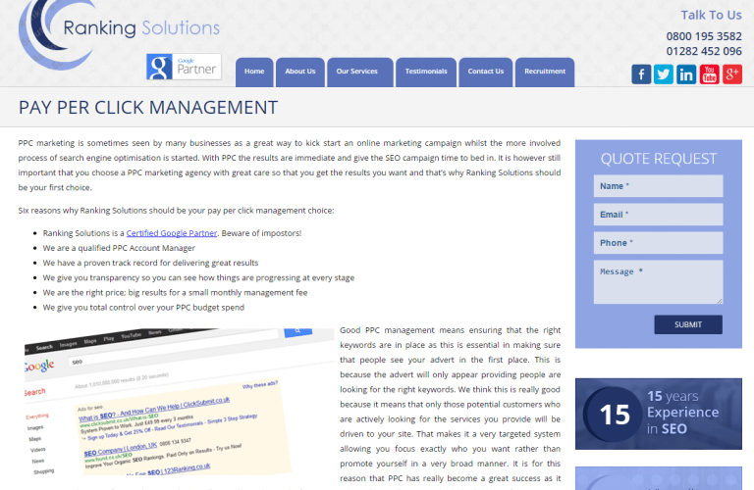The height and width of the screenshot is (490, 754).
Task: Click the 'Six reasons why Ranking Solutions' sentence
Action: [x=176, y=211]
